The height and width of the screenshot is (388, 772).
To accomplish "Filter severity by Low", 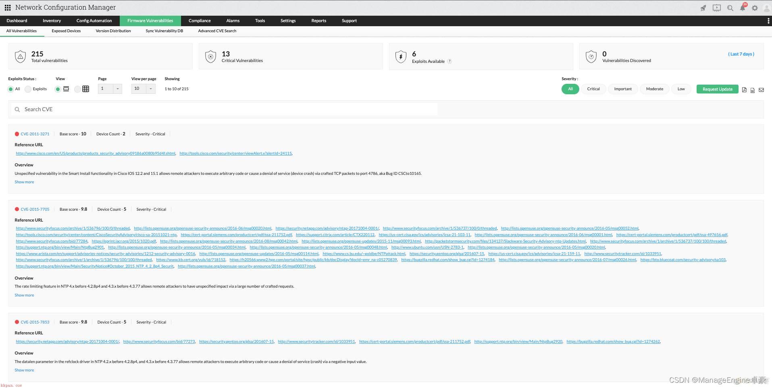I will coord(681,89).
